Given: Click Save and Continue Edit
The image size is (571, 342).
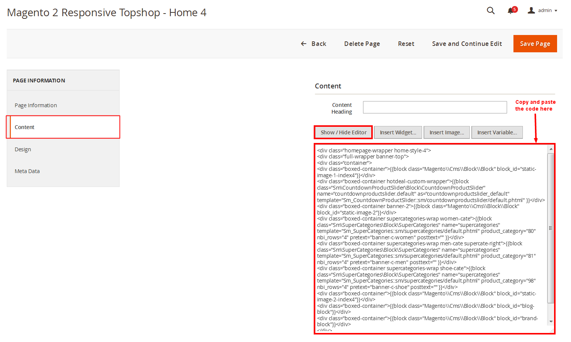Looking at the screenshot, I should pos(467,44).
